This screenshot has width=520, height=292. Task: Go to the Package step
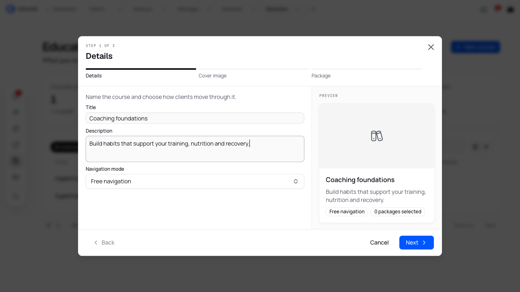coord(321,76)
